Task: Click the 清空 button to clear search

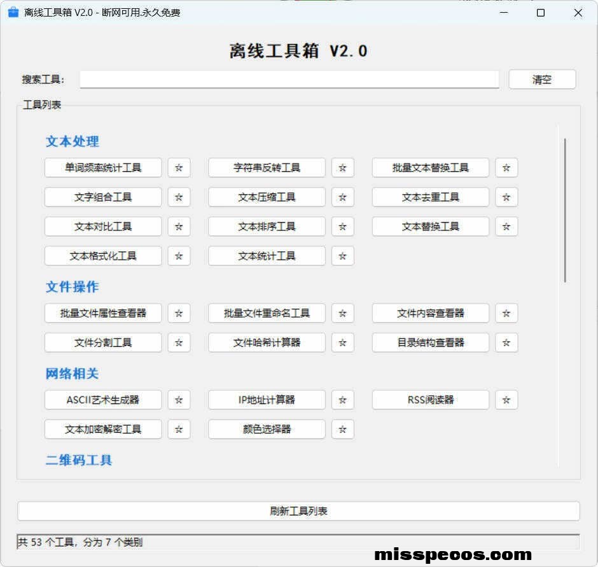Action: pyautogui.click(x=542, y=80)
